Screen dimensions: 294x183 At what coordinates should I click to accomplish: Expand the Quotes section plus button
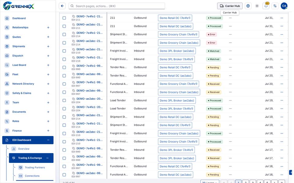click(x=48, y=37)
